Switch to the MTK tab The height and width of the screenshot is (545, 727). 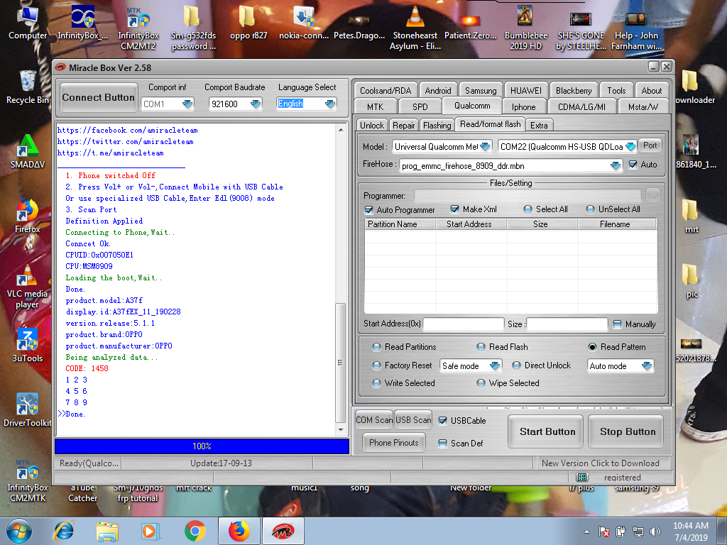point(375,107)
